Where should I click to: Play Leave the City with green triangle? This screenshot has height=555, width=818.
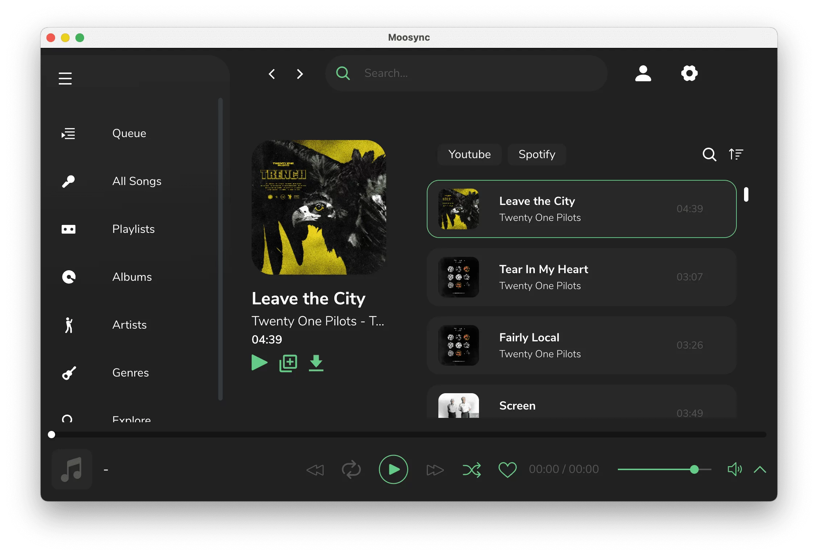[259, 363]
